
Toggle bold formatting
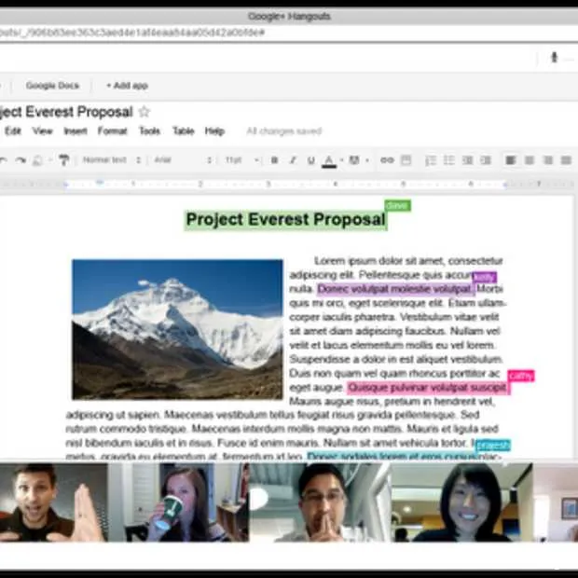point(274,160)
